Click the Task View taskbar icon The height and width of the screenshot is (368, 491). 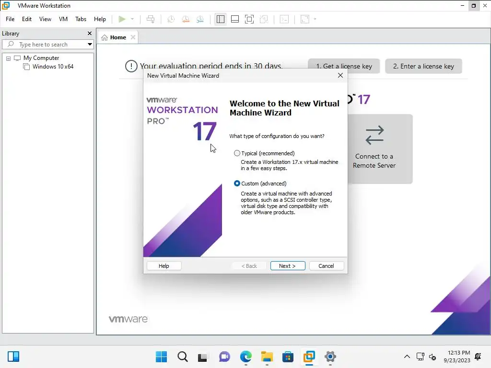click(x=203, y=356)
